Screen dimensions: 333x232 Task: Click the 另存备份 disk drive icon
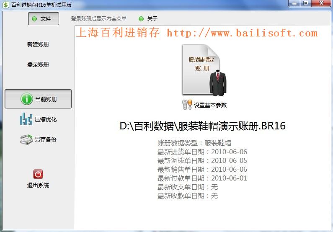[26, 139]
